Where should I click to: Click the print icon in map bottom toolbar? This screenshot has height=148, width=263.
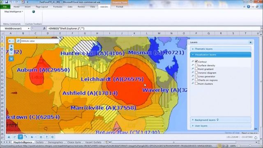(x=9, y=137)
